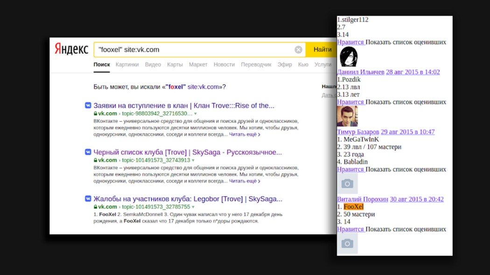Open Виталий Порохин profile link
Viewport: 490px width, 275px height.
363,199
